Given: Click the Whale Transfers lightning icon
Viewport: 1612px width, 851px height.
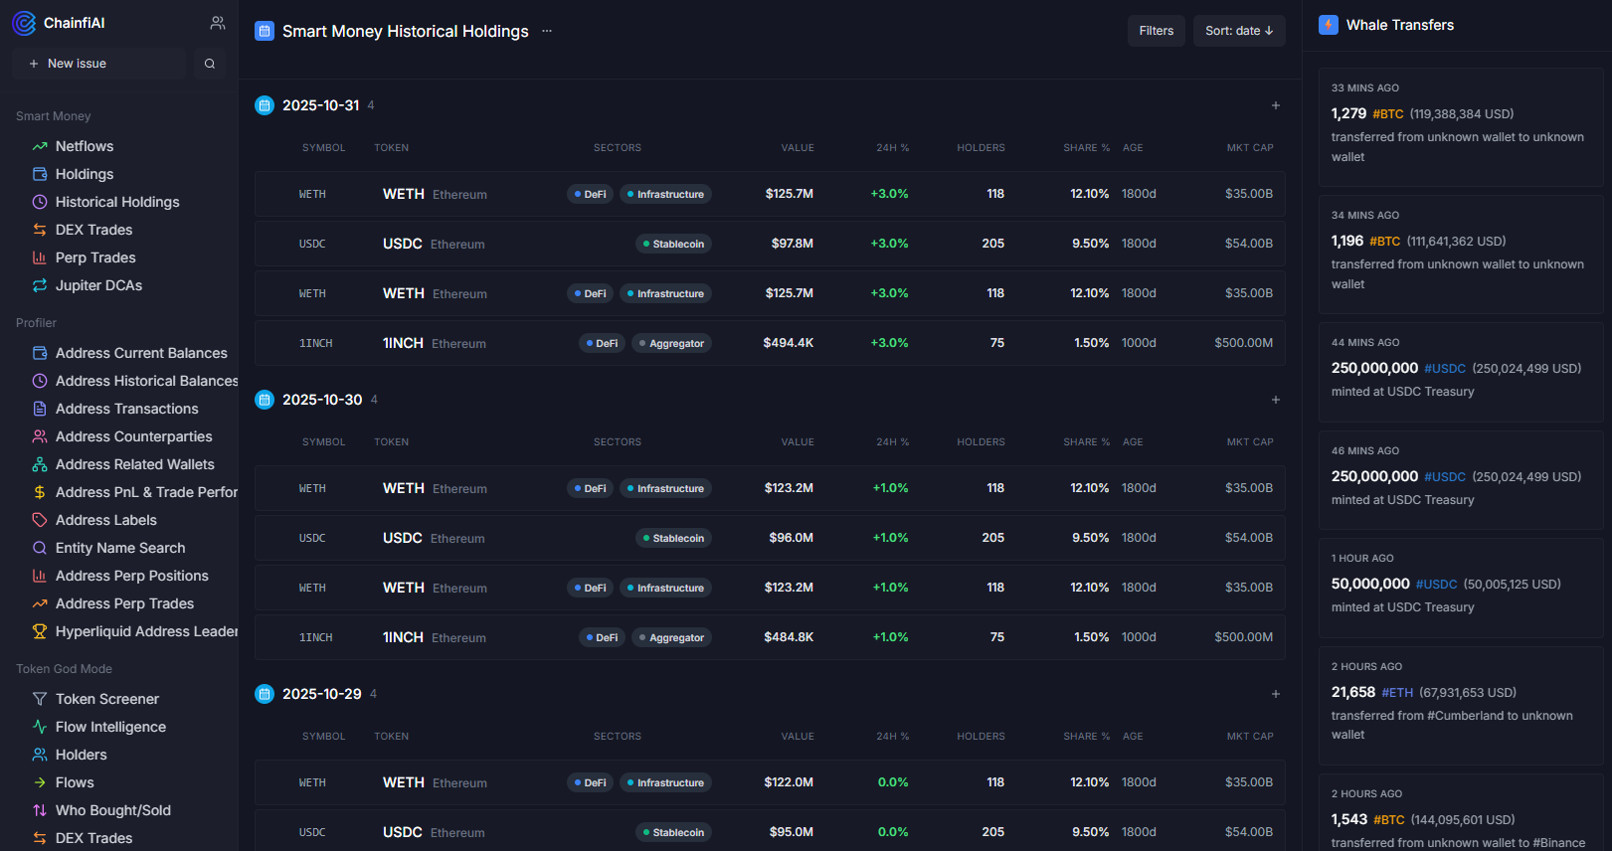Looking at the screenshot, I should (1329, 25).
